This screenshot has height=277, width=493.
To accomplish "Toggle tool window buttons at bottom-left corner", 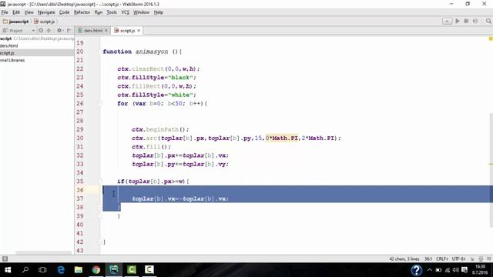I will coord(5,259).
